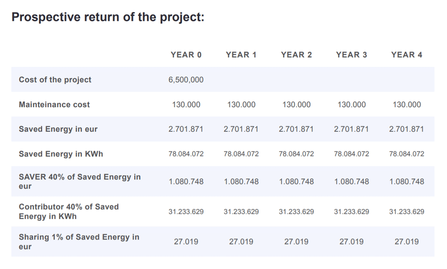Select the YEAR 0 column header
Screen dimensions: 447x269
[x=186, y=55]
